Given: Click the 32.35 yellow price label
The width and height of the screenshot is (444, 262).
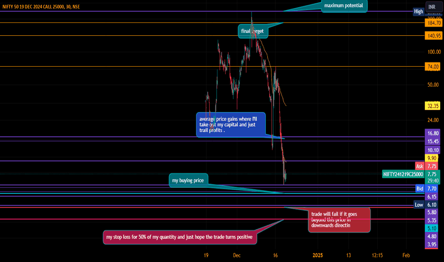Looking at the screenshot, I should pos(433,106).
